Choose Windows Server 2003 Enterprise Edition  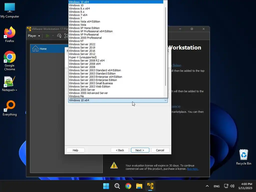(x=116, y=80)
